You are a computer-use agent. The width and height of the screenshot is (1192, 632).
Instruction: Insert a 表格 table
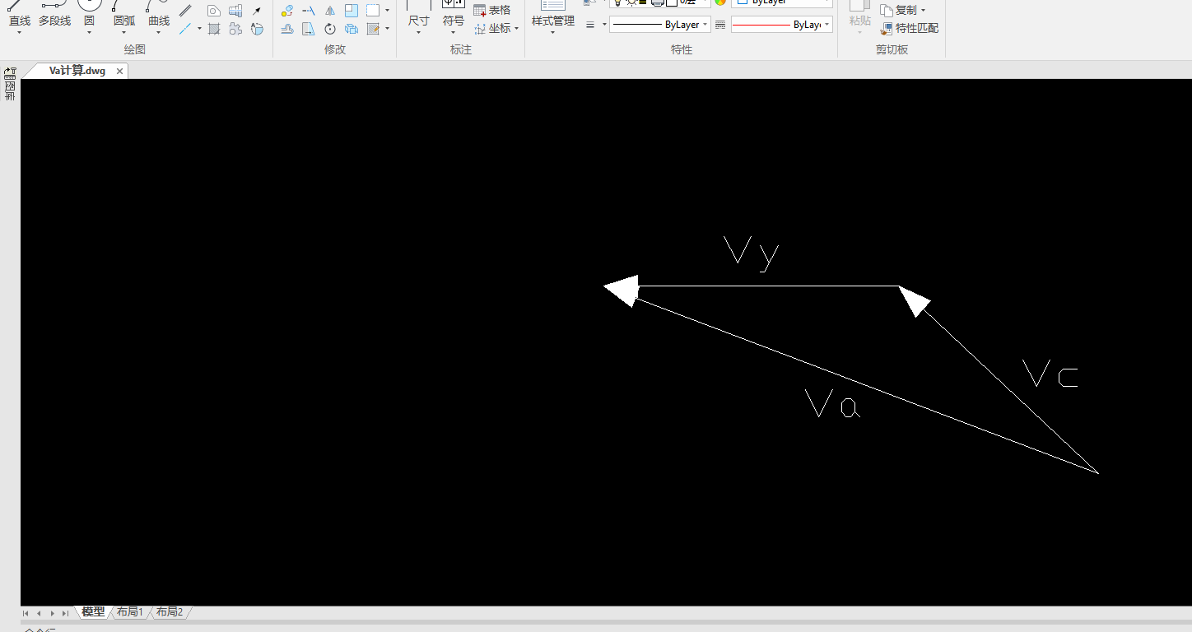(492, 10)
